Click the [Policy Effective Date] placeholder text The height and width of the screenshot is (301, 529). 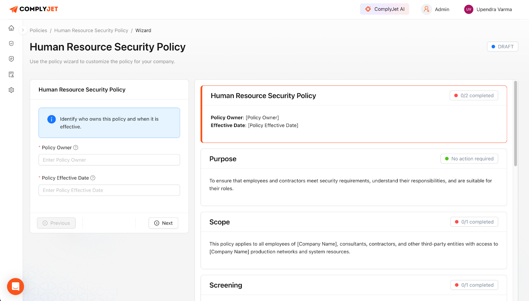[273, 125]
